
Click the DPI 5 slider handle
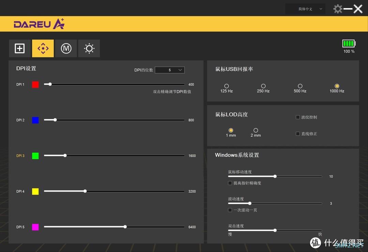[125, 227]
